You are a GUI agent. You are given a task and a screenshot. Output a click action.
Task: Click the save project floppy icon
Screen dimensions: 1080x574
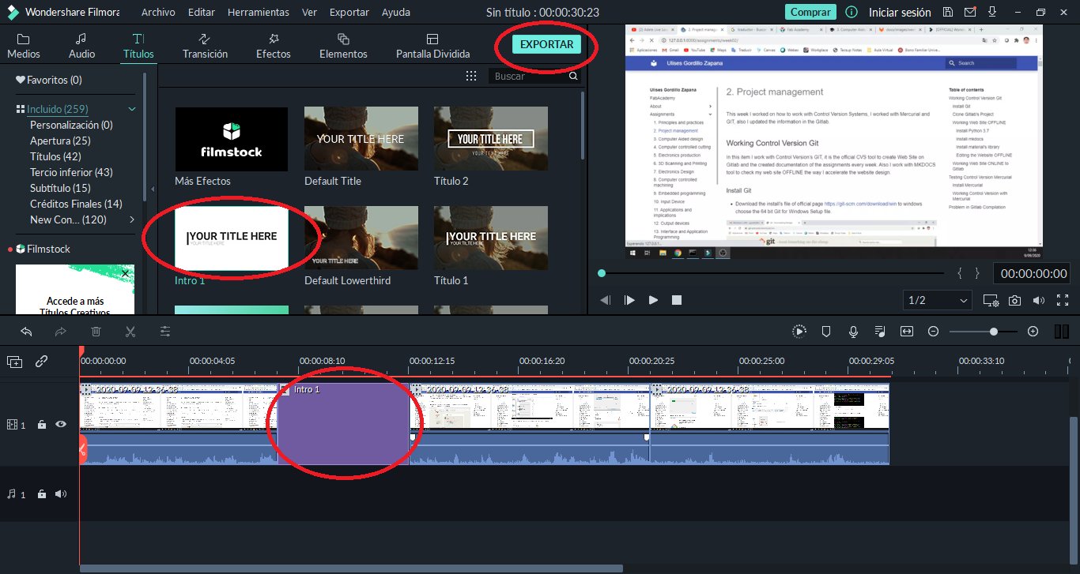coord(948,12)
